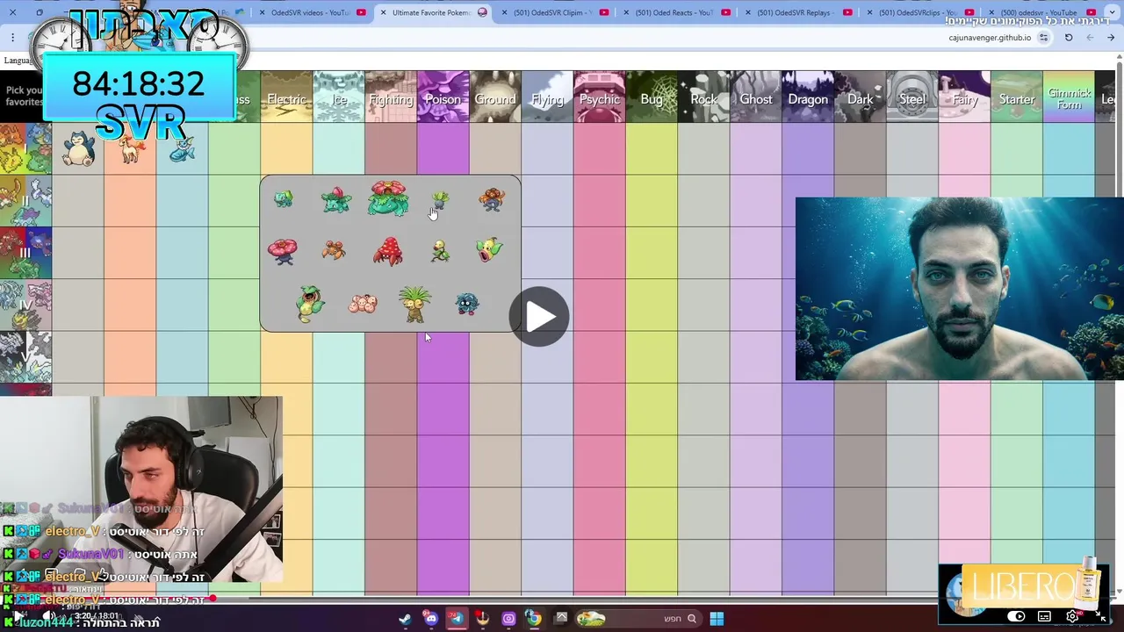Pick the Parasect sprite

click(x=387, y=251)
